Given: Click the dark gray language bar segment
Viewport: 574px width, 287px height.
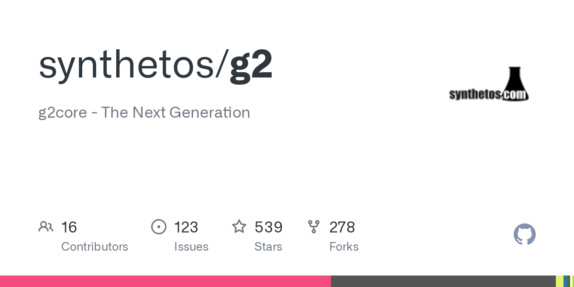Looking at the screenshot, I should coord(443,281).
